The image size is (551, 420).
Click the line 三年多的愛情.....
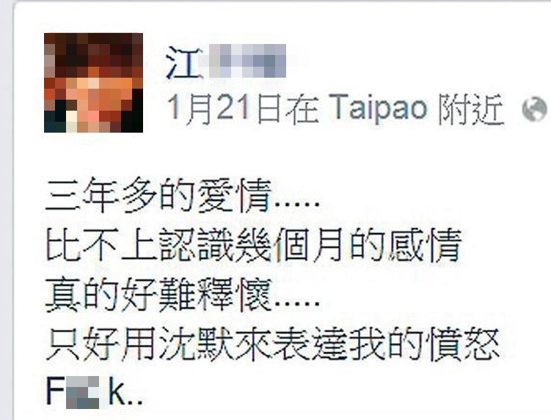[x=183, y=195]
